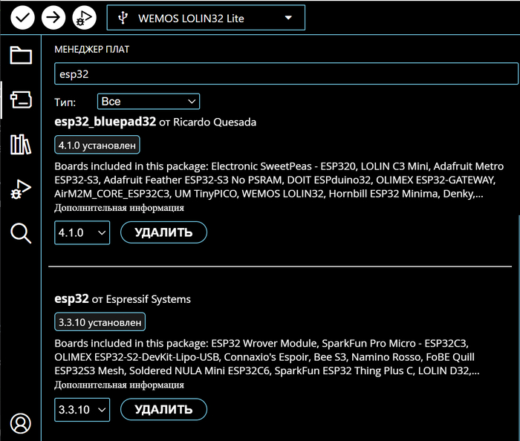Viewport: 520px width, 441px height.
Task: Open the Sketchbook folder in the sidebar
Action: [21, 55]
